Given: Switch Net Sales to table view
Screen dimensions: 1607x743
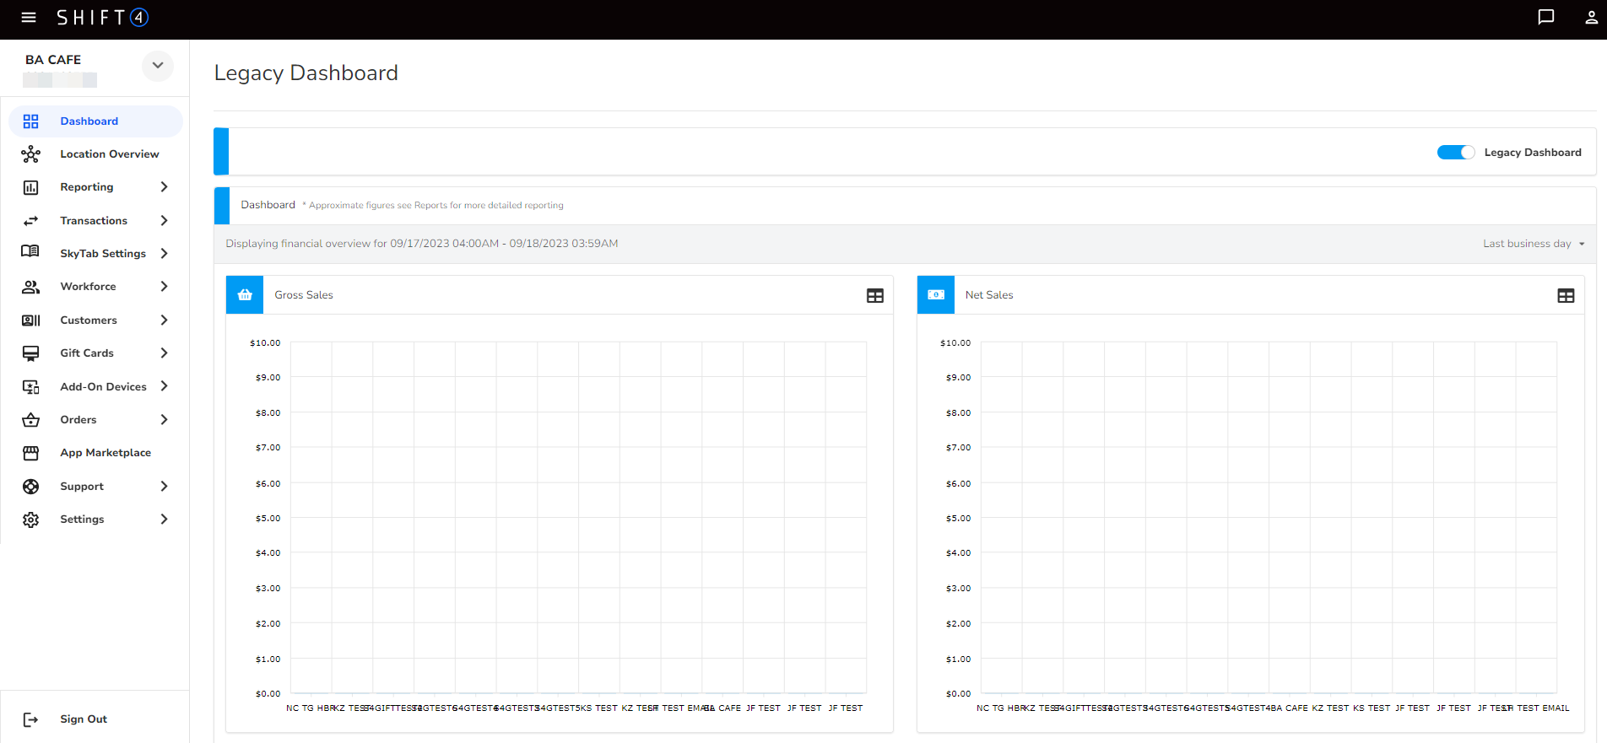Looking at the screenshot, I should [x=1565, y=296].
